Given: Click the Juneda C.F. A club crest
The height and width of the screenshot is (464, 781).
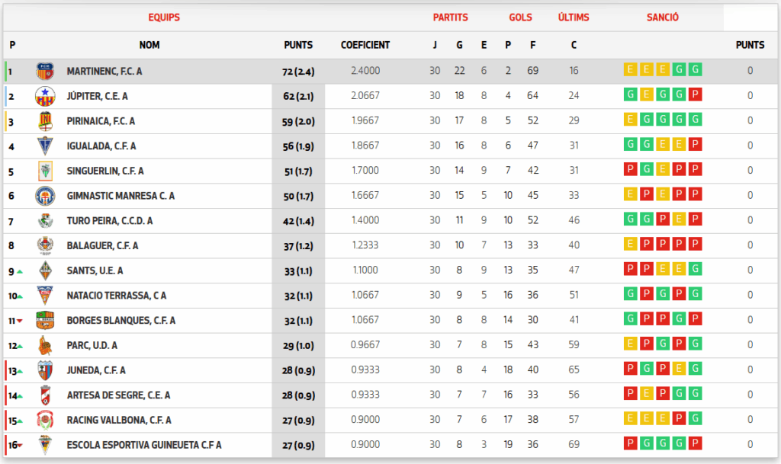Looking at the screenshot, I should [45, 370].
